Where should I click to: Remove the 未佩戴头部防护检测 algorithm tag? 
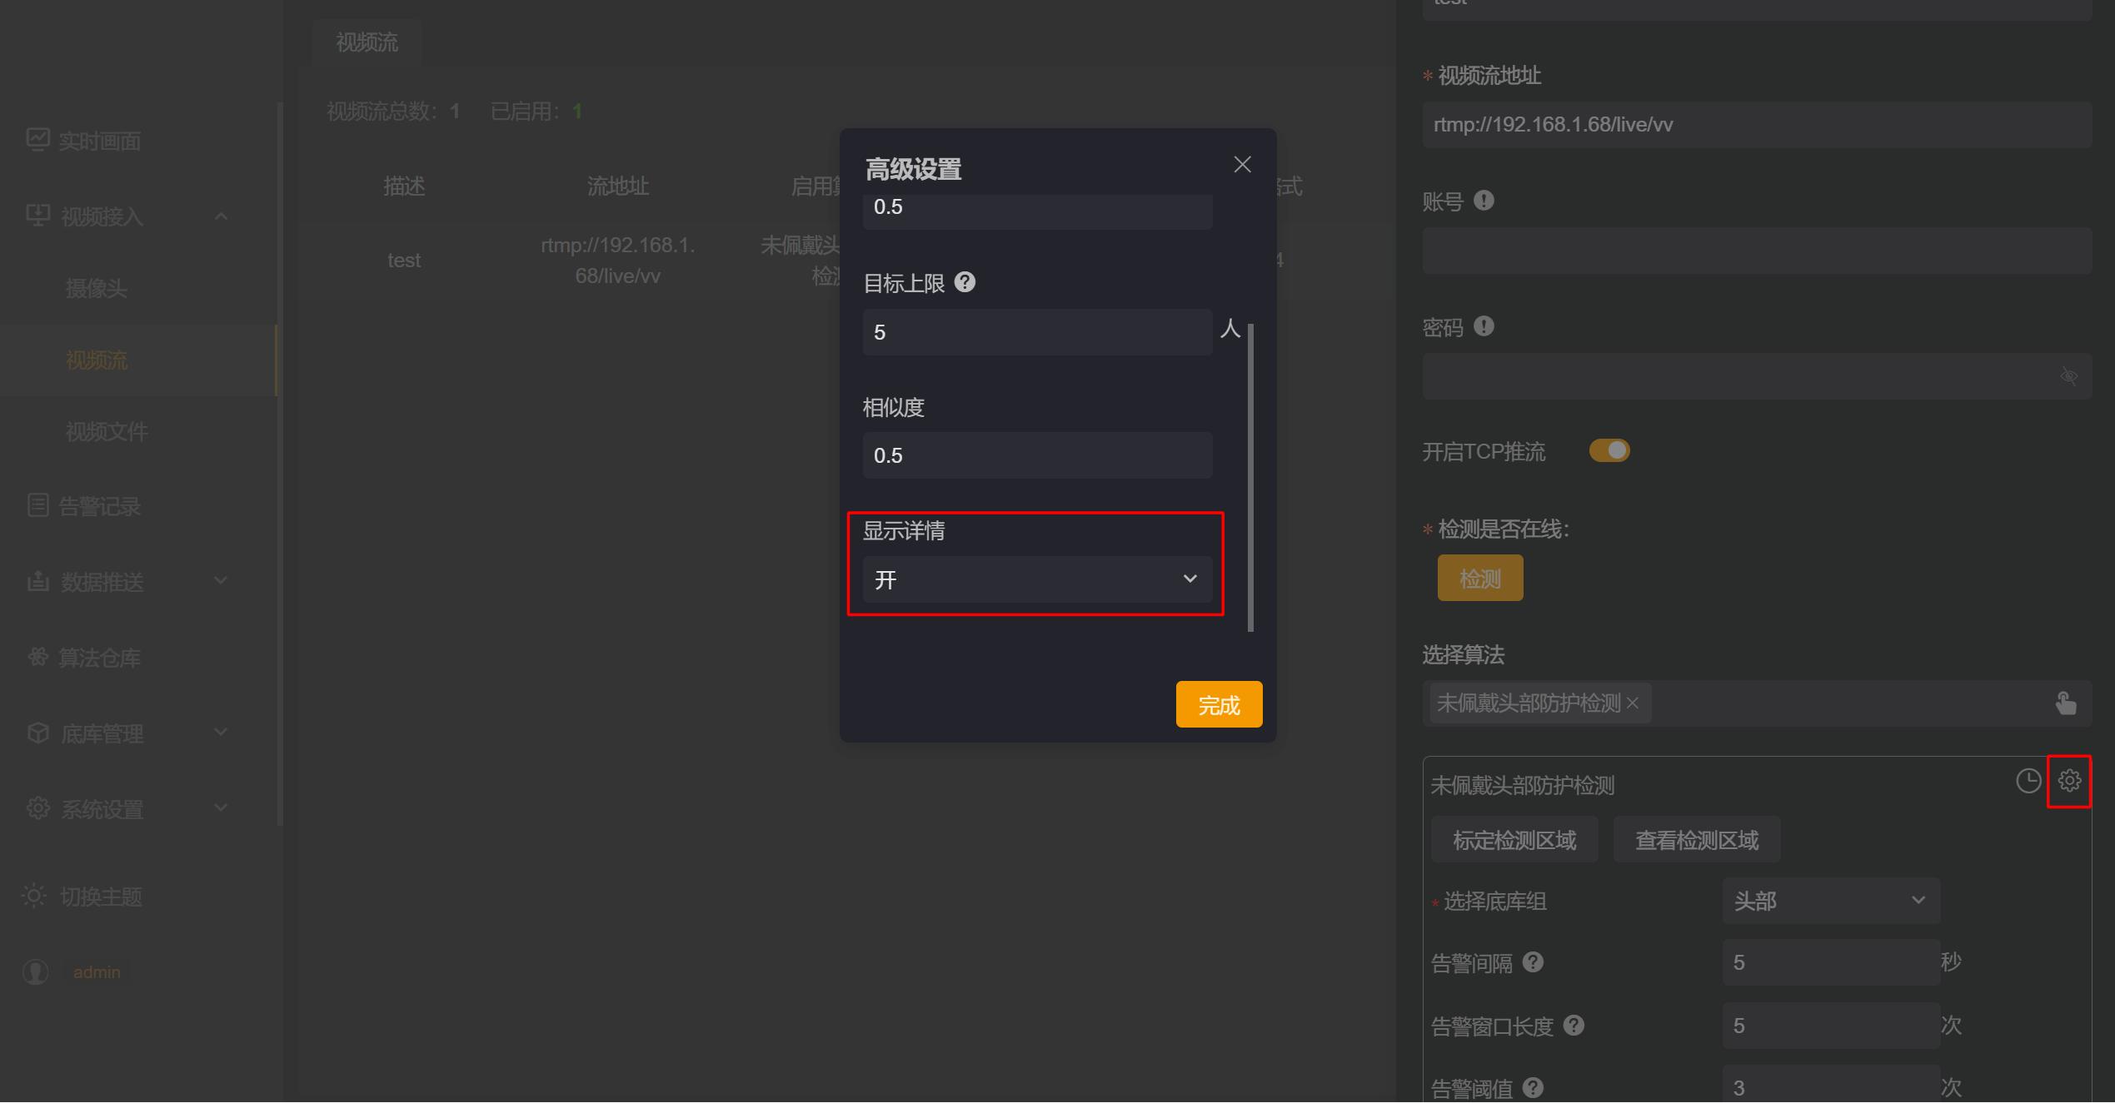click(x=1633, y=703)
